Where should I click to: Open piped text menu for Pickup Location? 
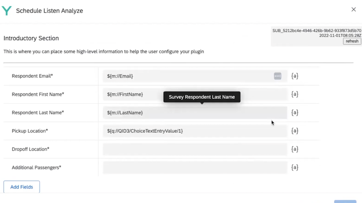pyautogui.click(x=295, y=131)
